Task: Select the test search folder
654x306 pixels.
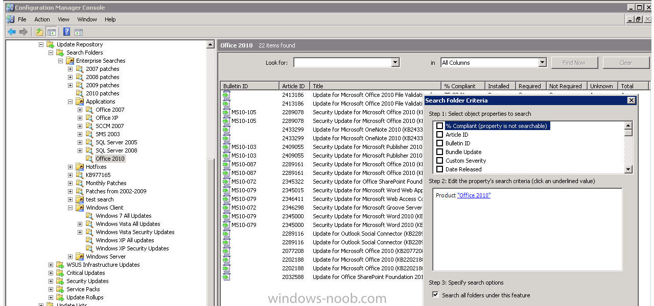Action: pyautogui.click(x=100, y=199)
